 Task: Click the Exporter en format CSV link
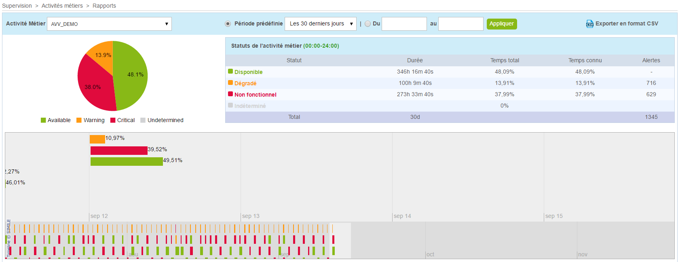point(626,24)
